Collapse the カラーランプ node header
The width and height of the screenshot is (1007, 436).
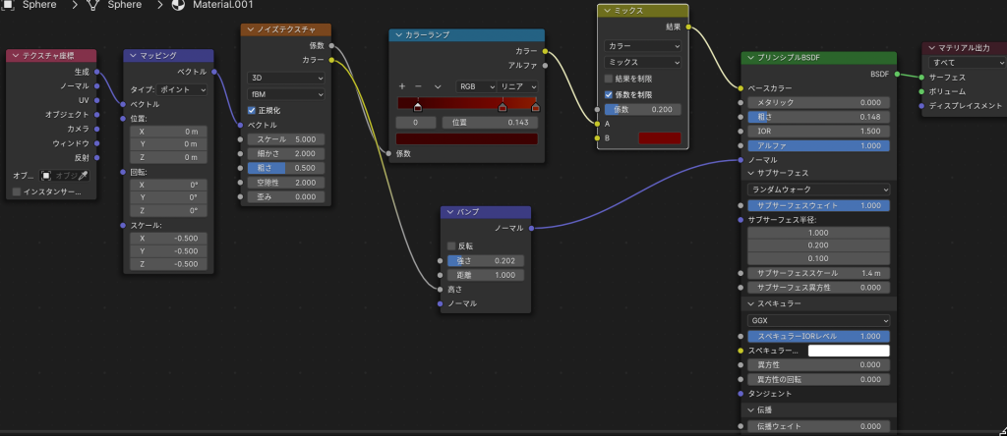coord(396,35)
